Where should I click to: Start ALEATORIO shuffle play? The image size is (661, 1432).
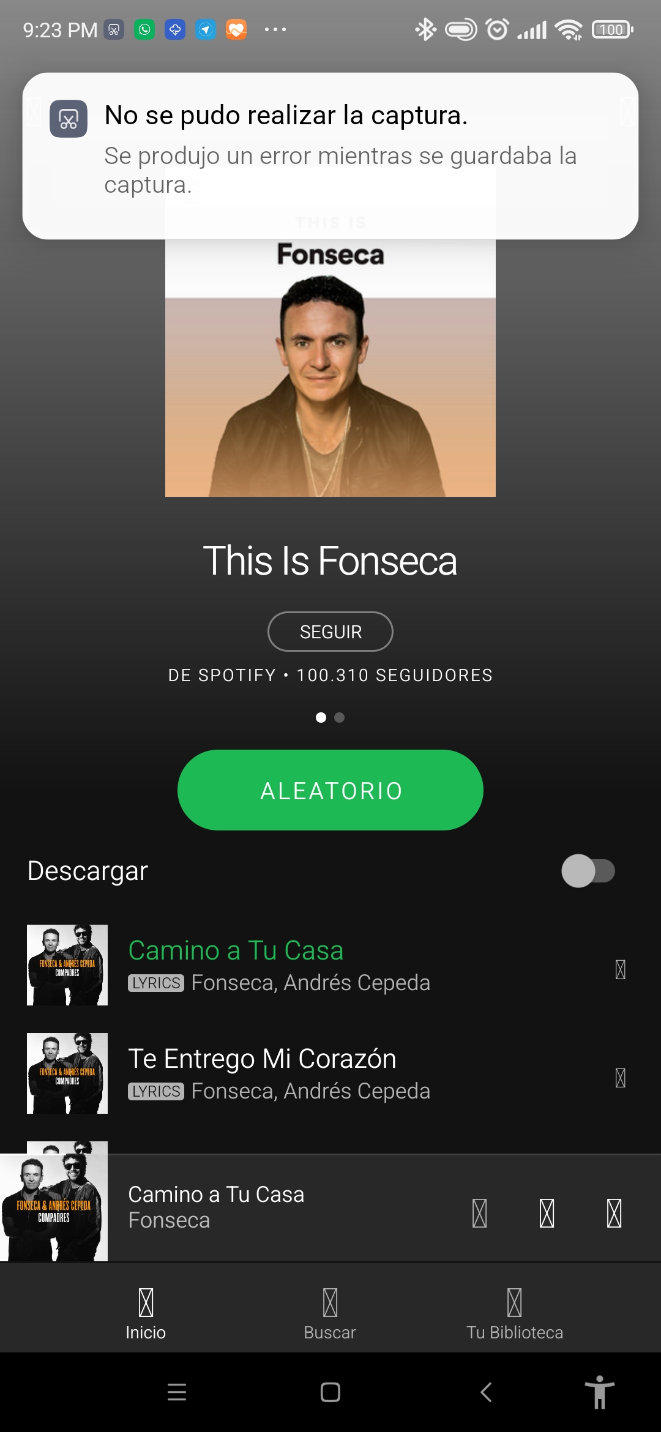click(x=330, y=790)
